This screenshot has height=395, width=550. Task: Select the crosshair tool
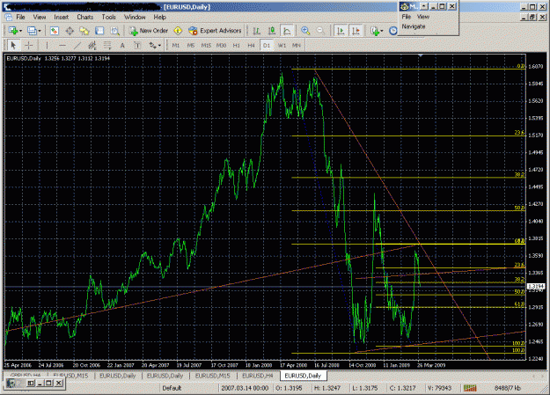pos(29,45)
